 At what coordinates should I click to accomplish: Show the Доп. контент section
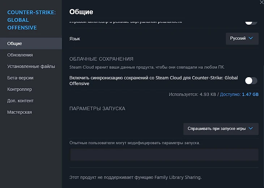(x=20, y=101)
